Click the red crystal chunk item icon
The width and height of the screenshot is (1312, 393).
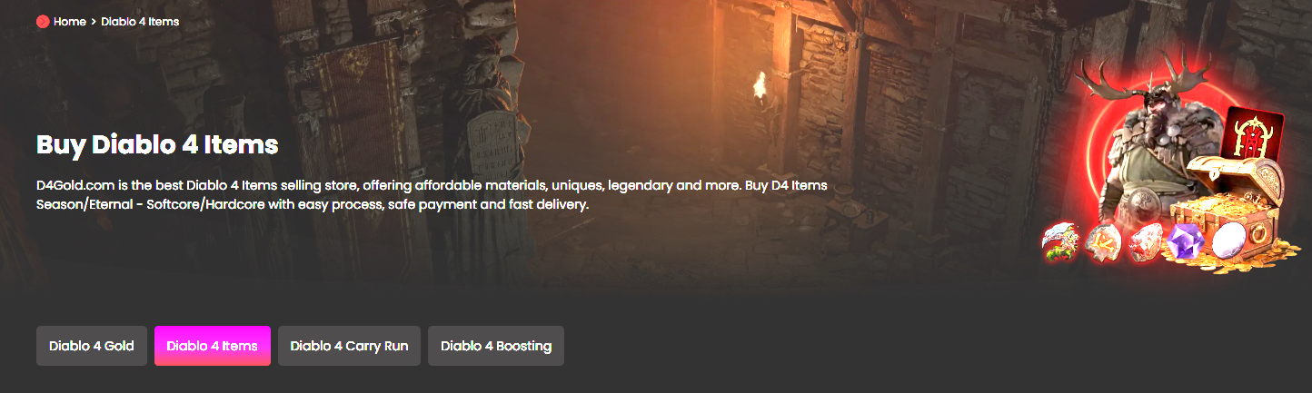coord(1146,242)
